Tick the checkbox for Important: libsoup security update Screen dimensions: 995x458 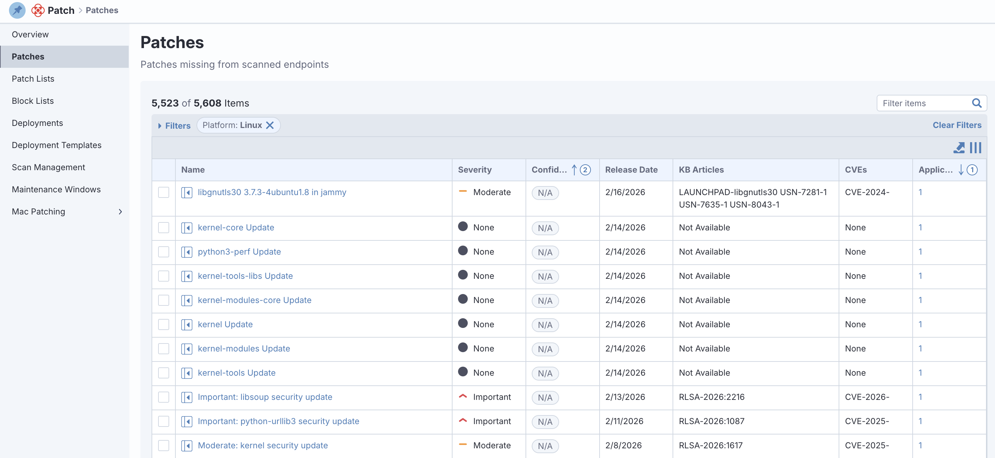(164, 397)
